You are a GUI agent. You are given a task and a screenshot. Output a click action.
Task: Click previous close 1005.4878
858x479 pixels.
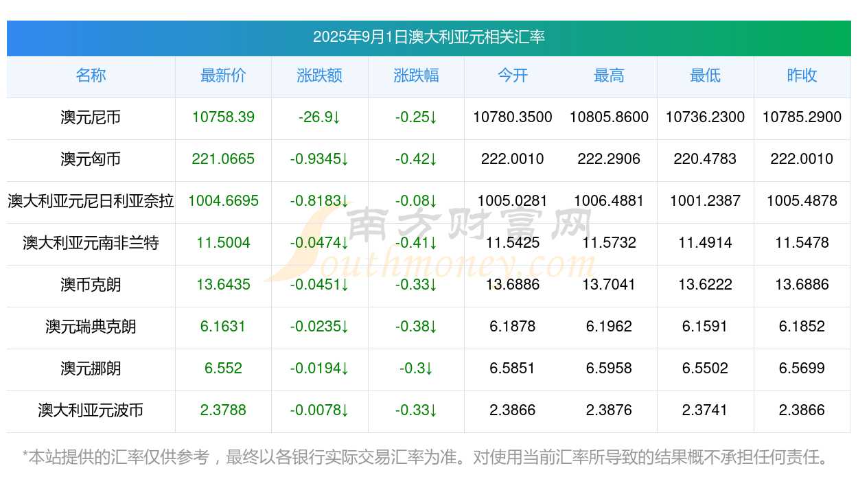point(802,201)
